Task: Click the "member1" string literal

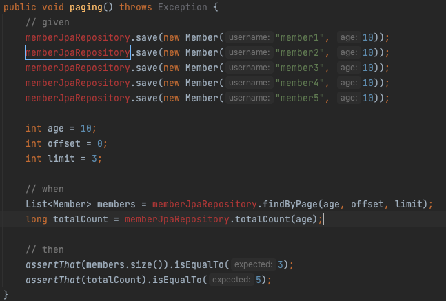Action: (x=299, y=37)
